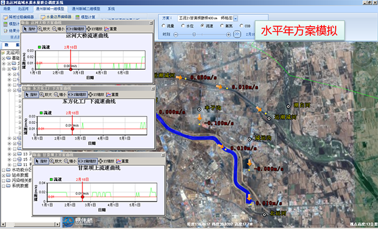Click the fast-forward time play button
Viewport: 378px width, 229px height.
(x=237, y=34)
